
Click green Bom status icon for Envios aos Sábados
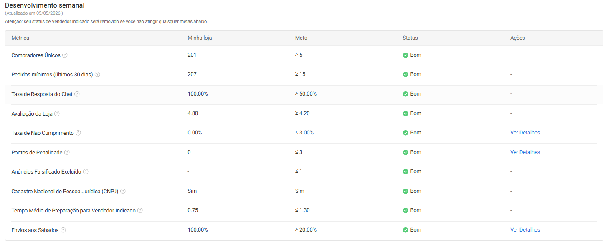pos(405,230)
